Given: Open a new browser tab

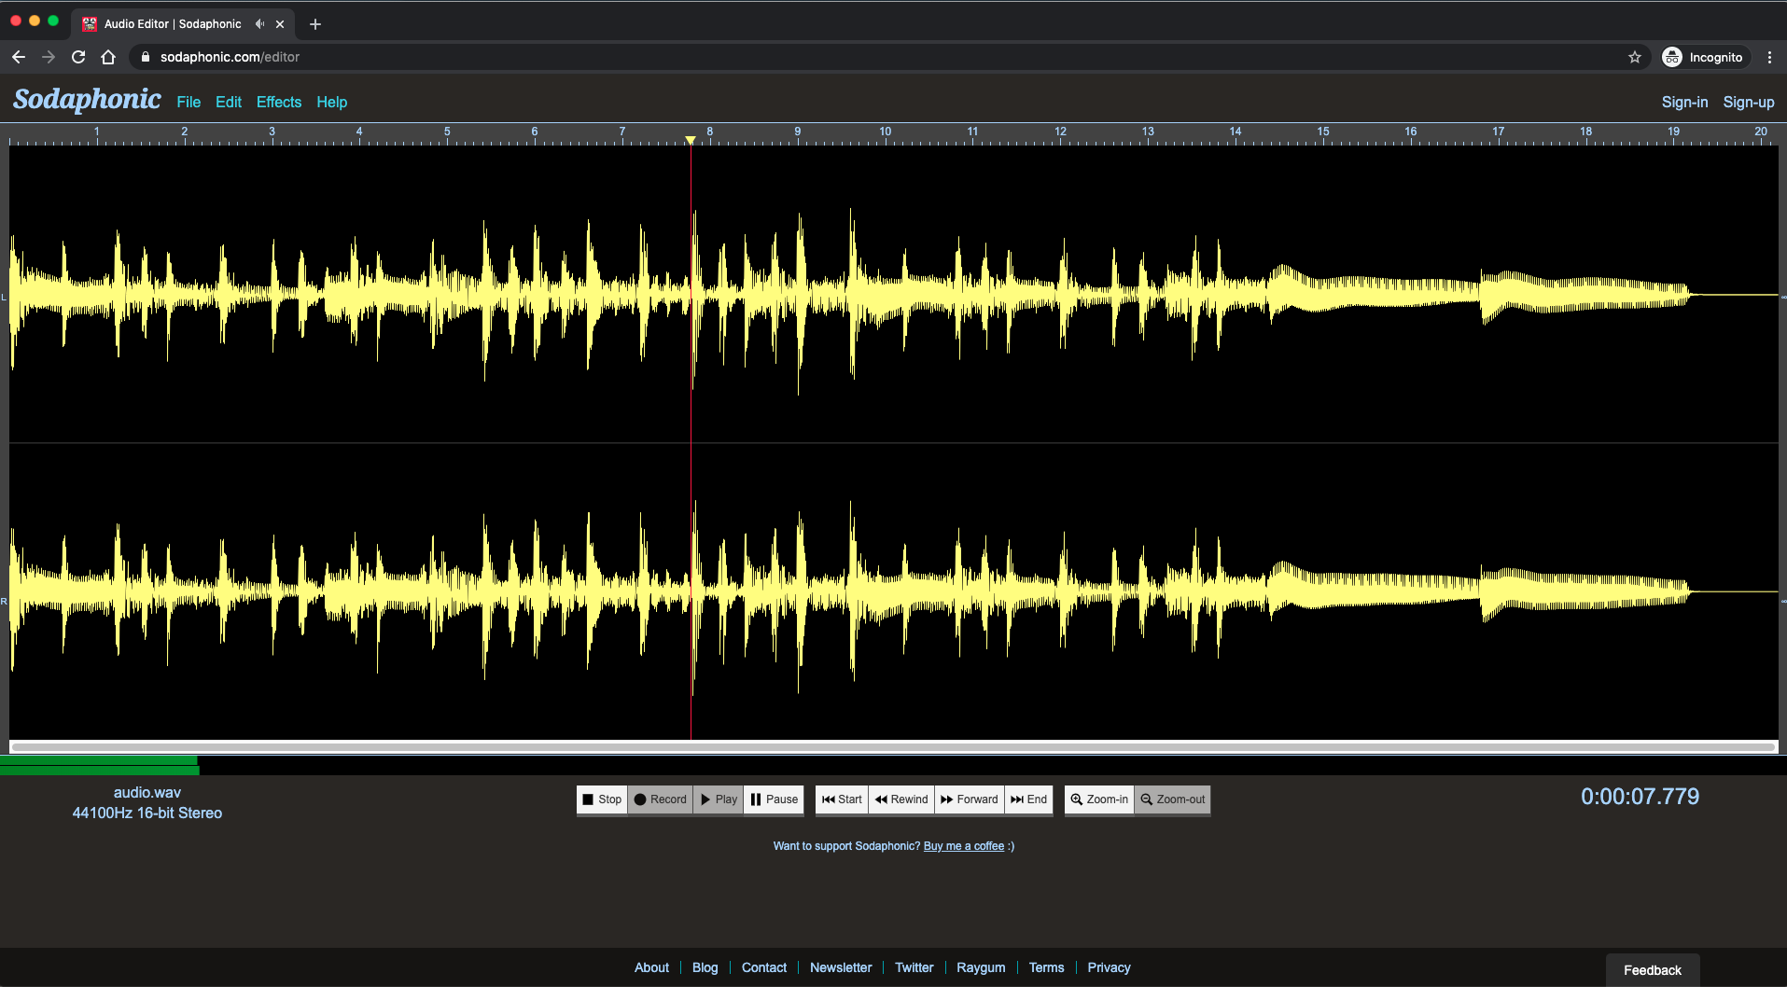Looking at the screenshot, I should tap(315, 24).
